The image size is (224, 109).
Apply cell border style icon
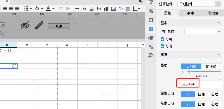(x=26, y=9)
